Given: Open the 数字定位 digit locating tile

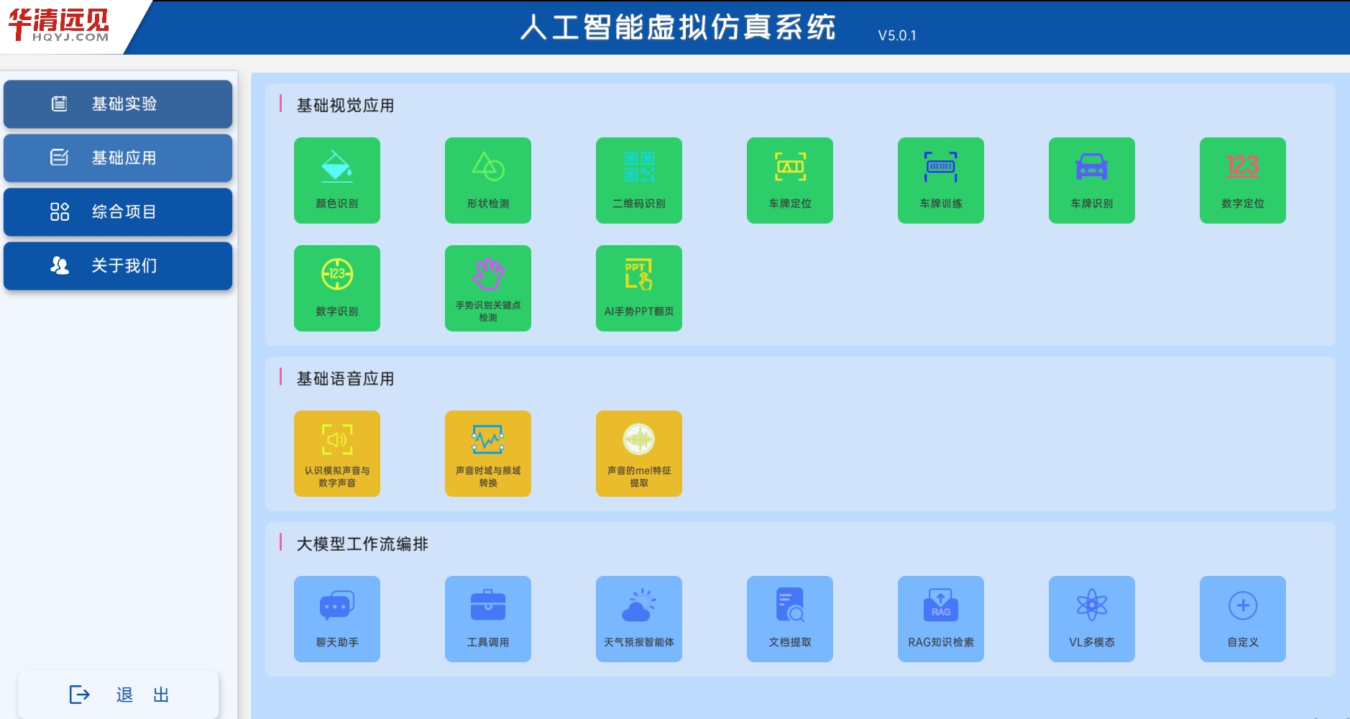Looking at the screenshot, I should click(x=1242, y=180).
